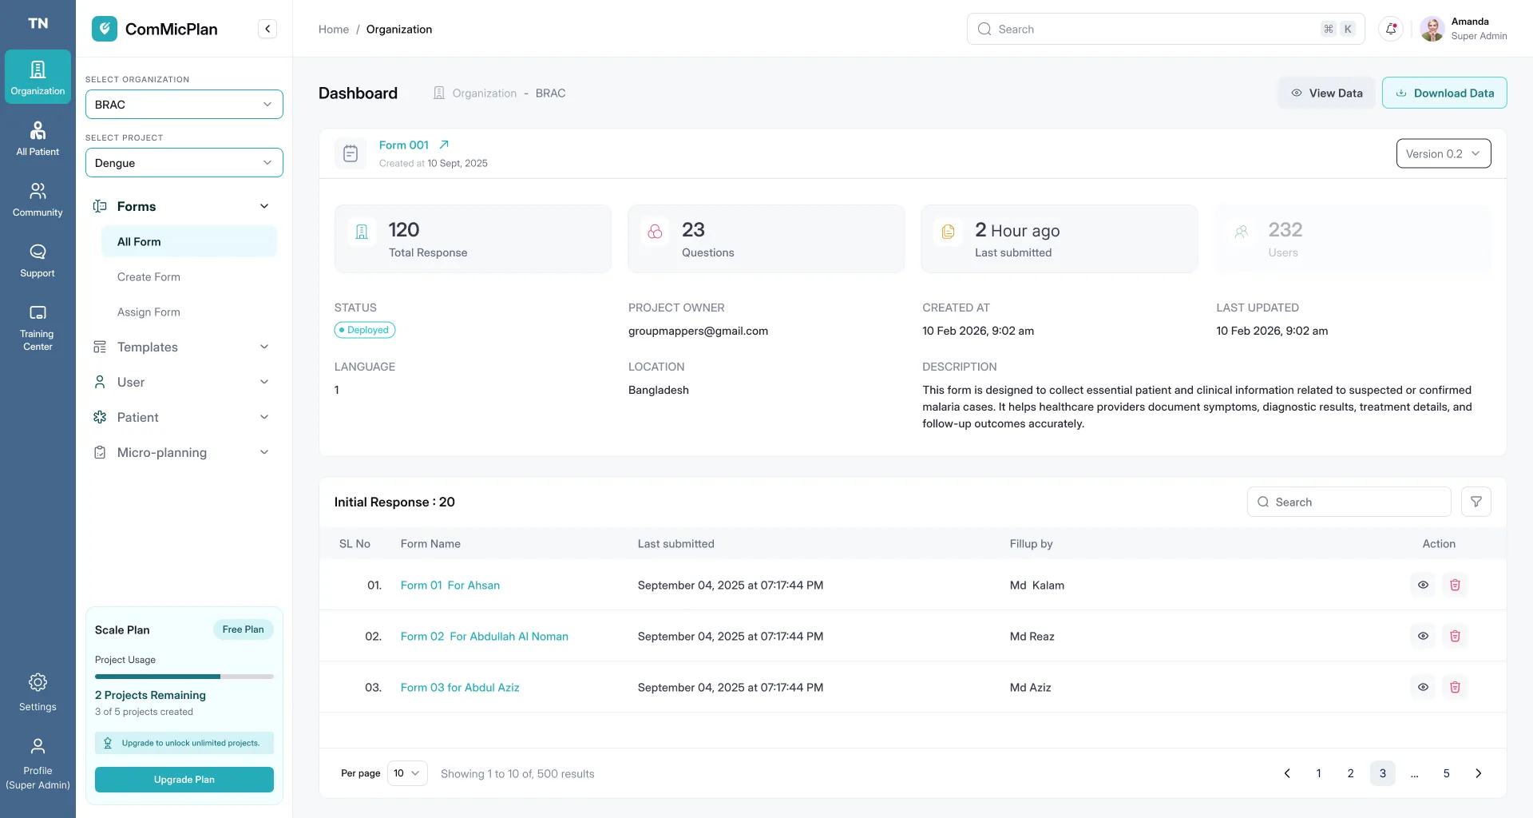Open the Training Center
Image resolution: width=1533 pixels, height=818 pixels.
point(38,327)
